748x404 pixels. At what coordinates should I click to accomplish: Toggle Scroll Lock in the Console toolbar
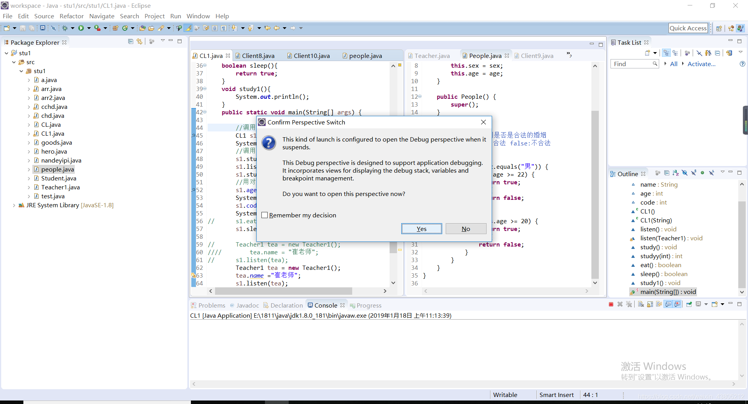point(650,304)
